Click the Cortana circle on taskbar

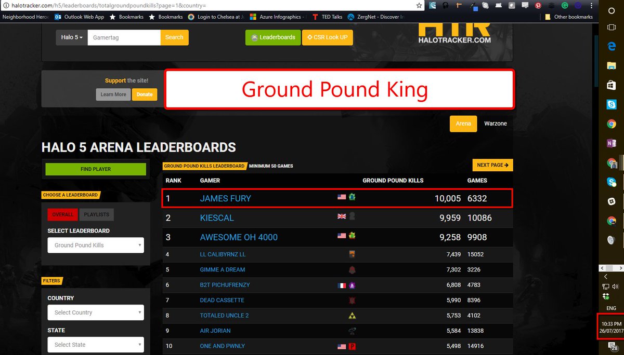click(612, 11)
